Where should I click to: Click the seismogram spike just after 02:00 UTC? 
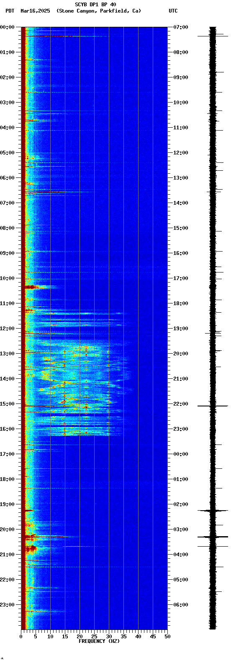point(213,511)
